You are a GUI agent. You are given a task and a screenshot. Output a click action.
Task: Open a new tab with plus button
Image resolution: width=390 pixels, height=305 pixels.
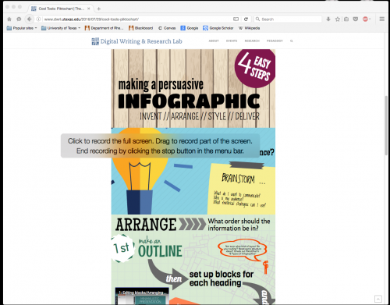[x=99, y=9]
